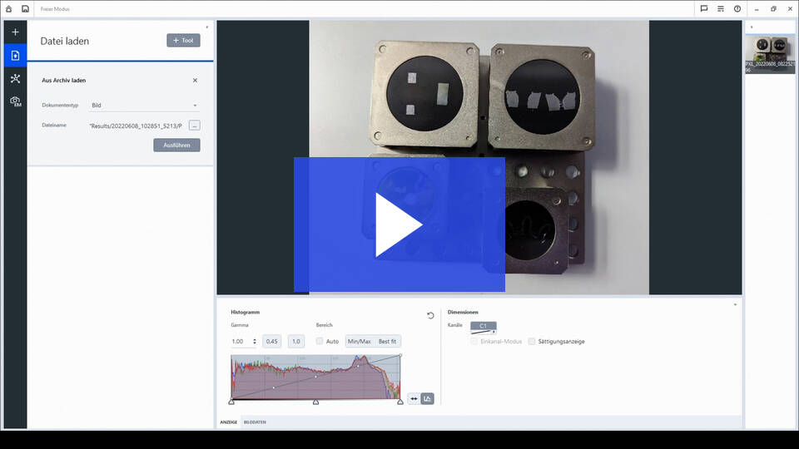Switch to the Bilddaten tab
This screenshot has height=449, width=799.
(255, 422)
